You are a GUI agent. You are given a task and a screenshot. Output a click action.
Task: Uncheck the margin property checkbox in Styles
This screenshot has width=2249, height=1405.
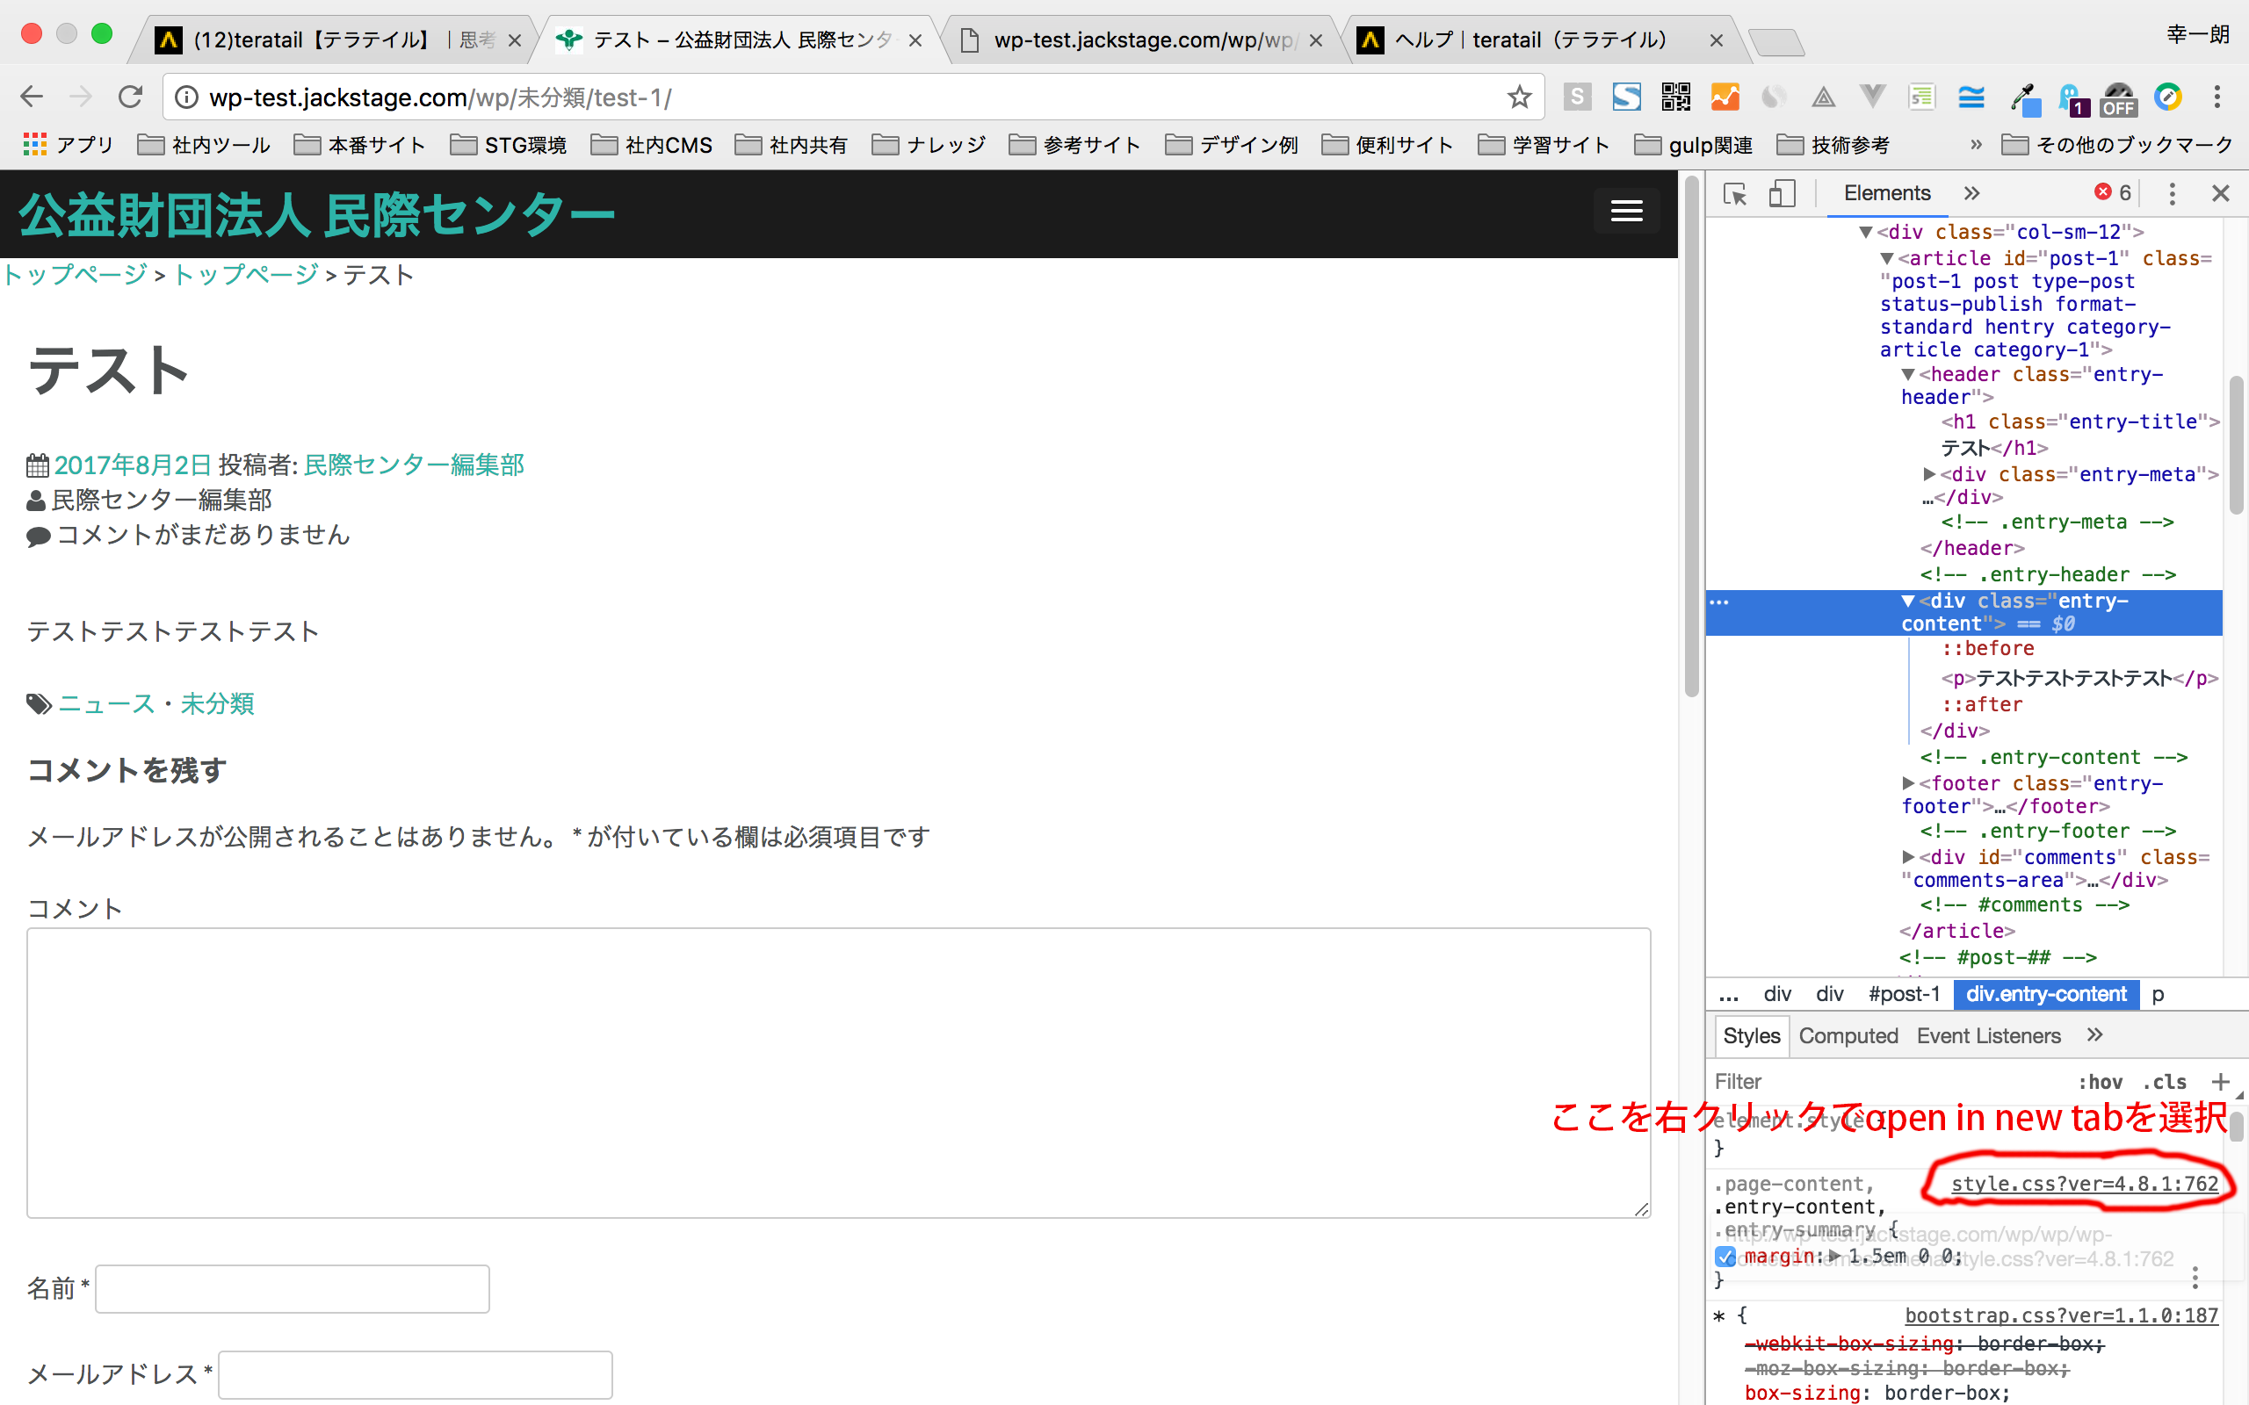click(x=1725, y=1256)
